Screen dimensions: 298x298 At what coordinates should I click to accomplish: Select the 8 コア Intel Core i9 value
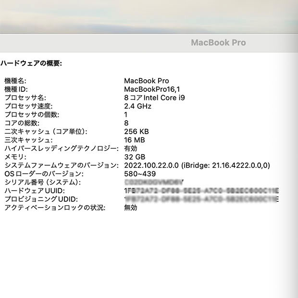[x=154, y=98]
